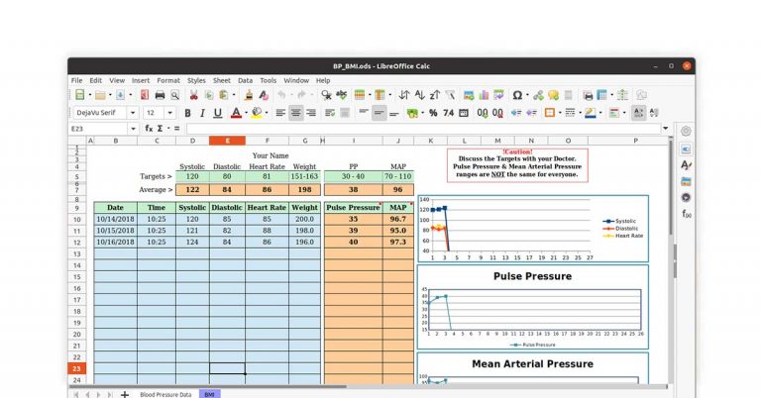Select the Systolic target cell 120

click(192, 176)
